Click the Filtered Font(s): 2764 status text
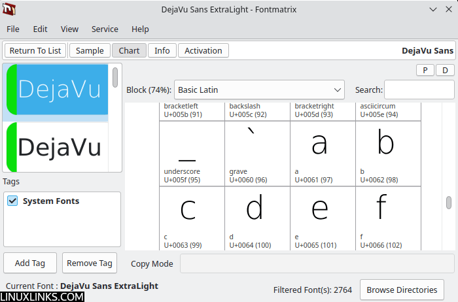The image size is (458, 302). pyautogui.click(x=313, y=290)
